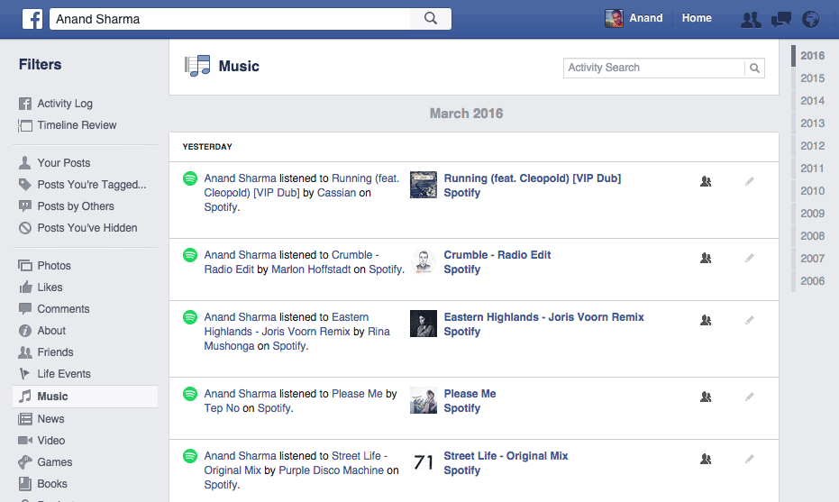Click audience icon for Street Life row
The image size is (839, 502).
[x=706, y=459]
